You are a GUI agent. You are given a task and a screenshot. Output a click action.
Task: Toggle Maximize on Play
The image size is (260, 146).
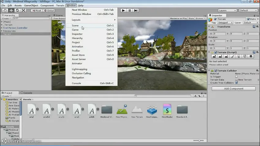[179, 18]
